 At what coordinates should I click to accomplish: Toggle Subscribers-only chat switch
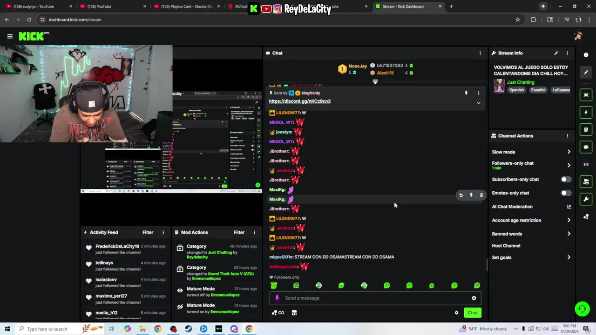[x=566, y=179]
